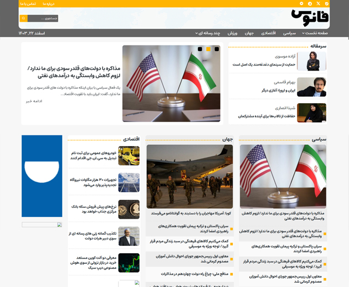Open سیاسی story معاون اول رییس‌جمهور
349x287 pixels.
point(285,279)
